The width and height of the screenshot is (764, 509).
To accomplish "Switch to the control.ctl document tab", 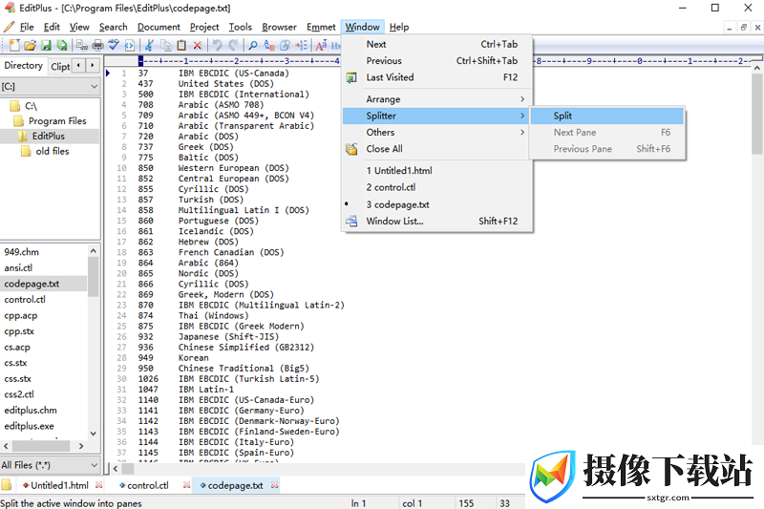I will pos(148,485).
